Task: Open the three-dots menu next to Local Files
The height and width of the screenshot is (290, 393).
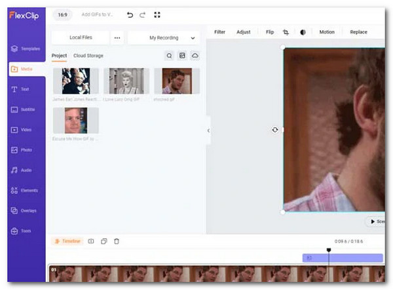Action: 117,38
